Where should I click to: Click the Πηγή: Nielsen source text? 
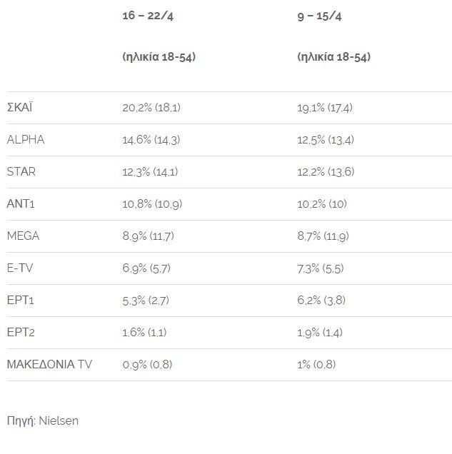pyautogui.click(x=43, y=420)
